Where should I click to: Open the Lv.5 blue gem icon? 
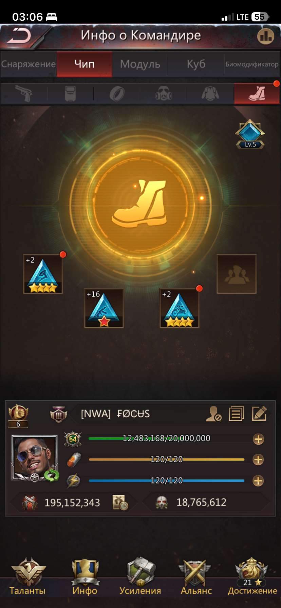tap(250, 134)
